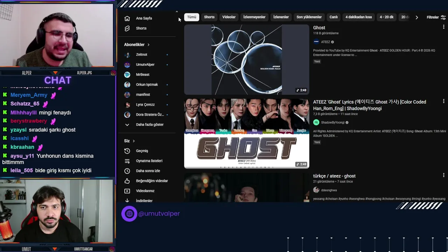Select the İzlenmeyenler filter chip
The height and width of the screenshot is (252, 448).
[x=254, y=17]
